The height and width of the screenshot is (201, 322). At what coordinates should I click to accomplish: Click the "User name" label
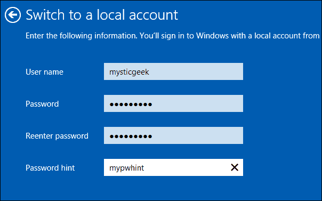tap(44, 72)
